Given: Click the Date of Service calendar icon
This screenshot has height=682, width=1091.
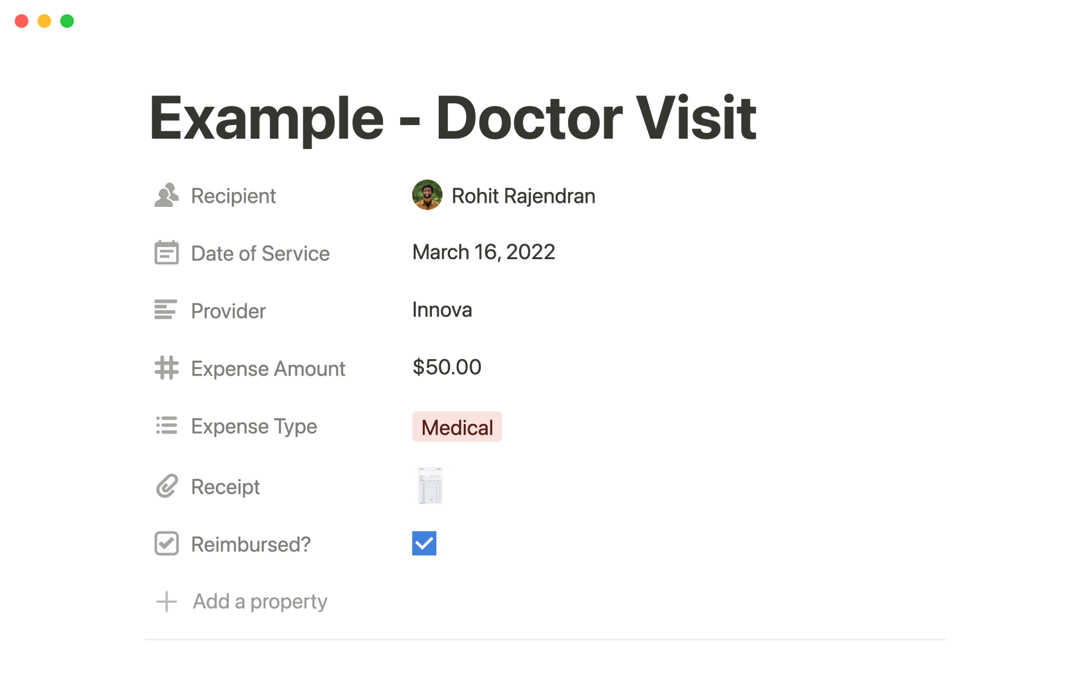Looking at the screenshot, I should [166, 253].
